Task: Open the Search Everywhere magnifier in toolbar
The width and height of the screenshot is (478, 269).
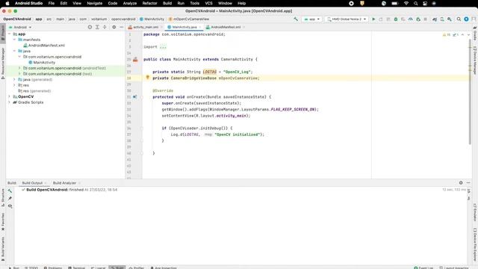Action: (x=459, y=19)
